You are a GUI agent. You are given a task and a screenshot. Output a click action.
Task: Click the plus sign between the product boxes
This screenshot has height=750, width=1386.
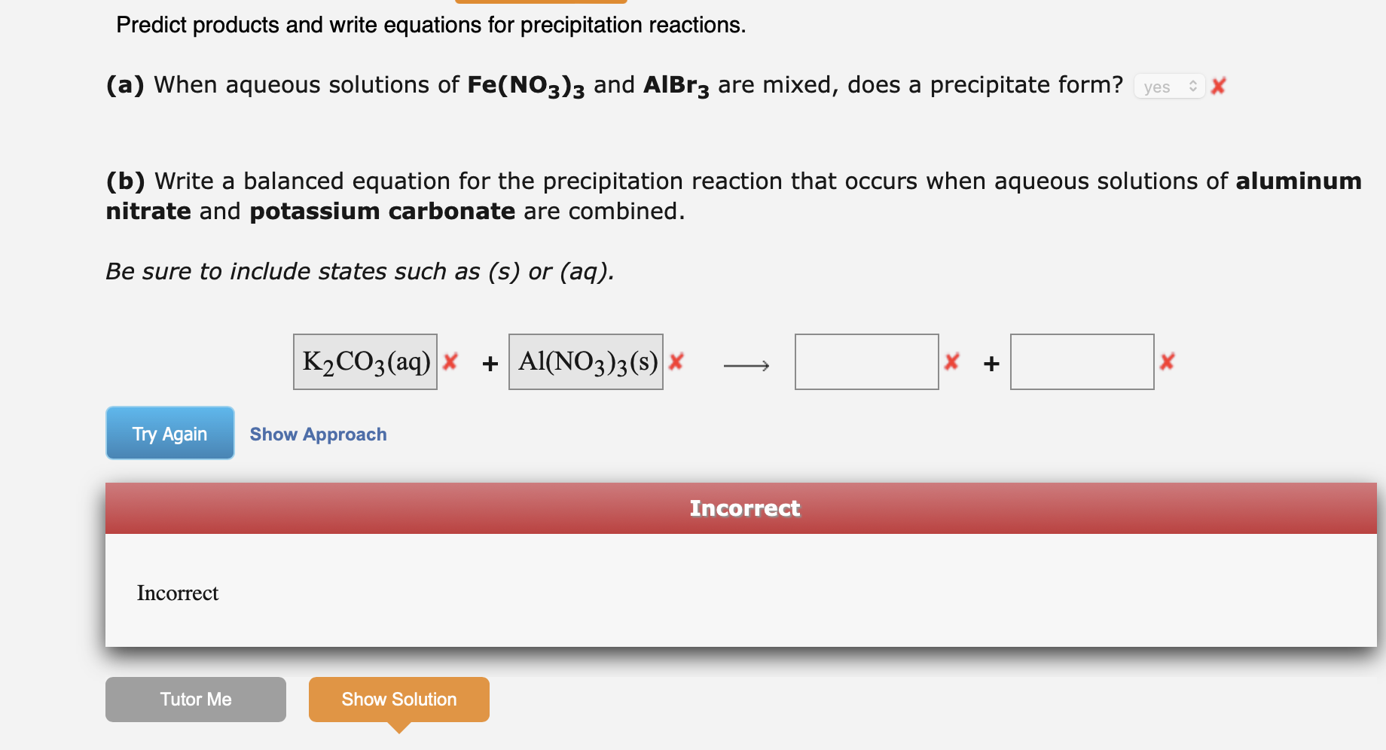(x=990, y=362)
